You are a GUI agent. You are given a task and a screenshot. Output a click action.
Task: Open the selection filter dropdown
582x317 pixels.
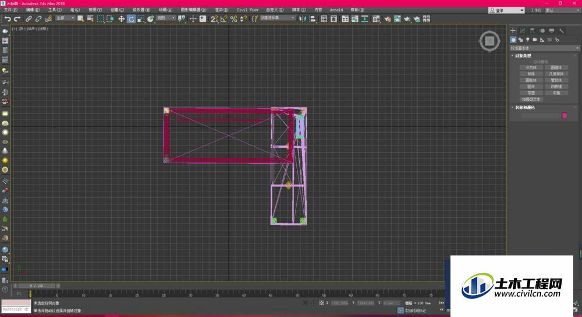coord(65,18)
